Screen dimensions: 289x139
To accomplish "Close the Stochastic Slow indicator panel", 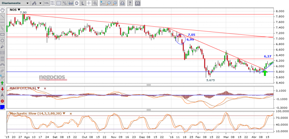I will click(x=71, y=114).
